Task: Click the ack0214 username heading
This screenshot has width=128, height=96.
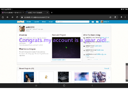Action: pos(30,27)
